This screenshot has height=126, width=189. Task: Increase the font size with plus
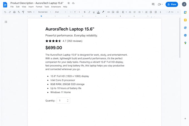coord(79,12)
